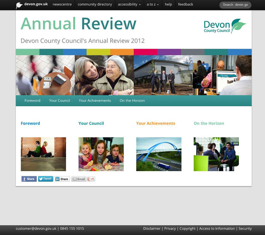Click the Your Council heading link

(x=91, y=123)
